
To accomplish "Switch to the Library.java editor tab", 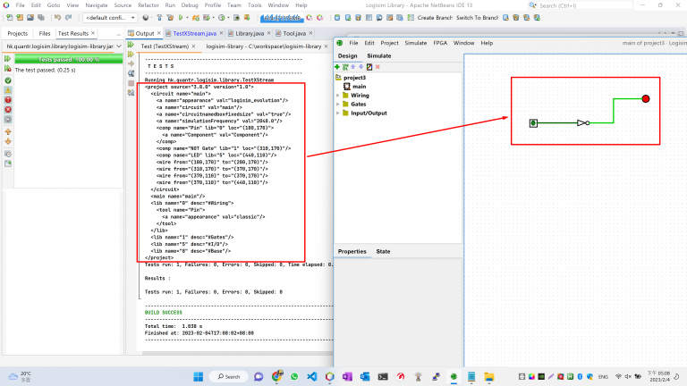I will tap(250, 33).
